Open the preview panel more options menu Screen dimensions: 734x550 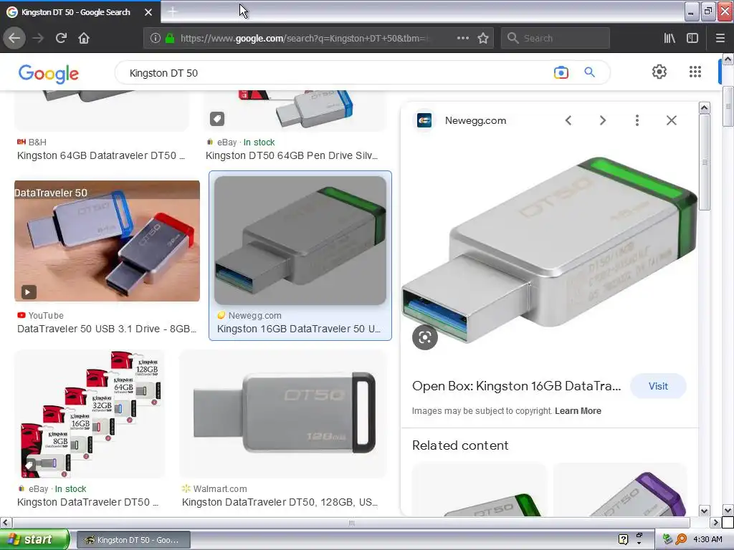point(637,120)
